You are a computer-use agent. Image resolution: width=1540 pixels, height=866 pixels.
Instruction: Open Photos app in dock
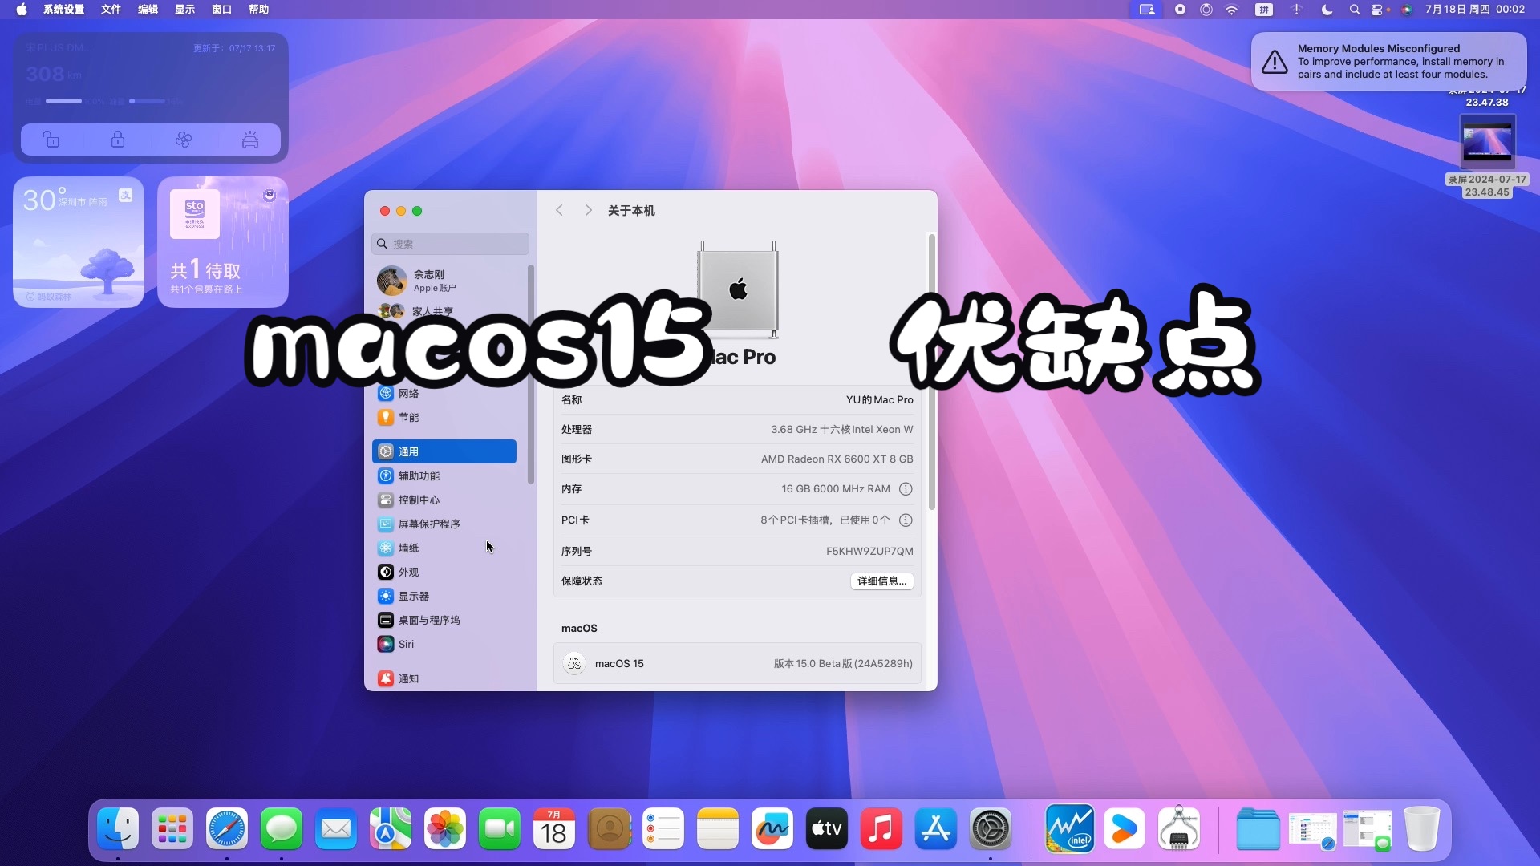point(445,828)
